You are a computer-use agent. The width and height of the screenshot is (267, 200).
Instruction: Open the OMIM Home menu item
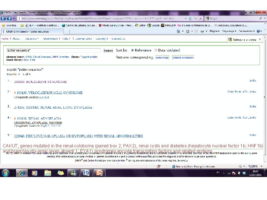pos(5,39)
